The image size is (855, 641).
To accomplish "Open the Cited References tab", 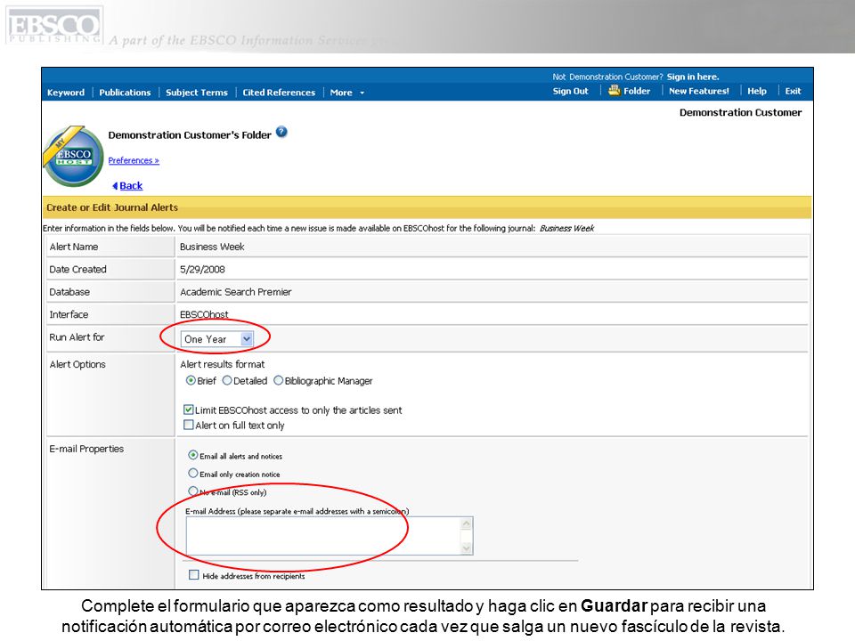I will point(279,93).
